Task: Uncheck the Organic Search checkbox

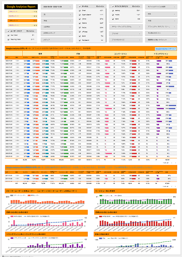Action: (x=80, y=15)
